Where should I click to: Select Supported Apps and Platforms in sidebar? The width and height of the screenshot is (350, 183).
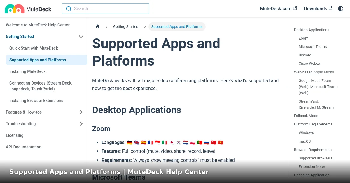pos(46,60)
